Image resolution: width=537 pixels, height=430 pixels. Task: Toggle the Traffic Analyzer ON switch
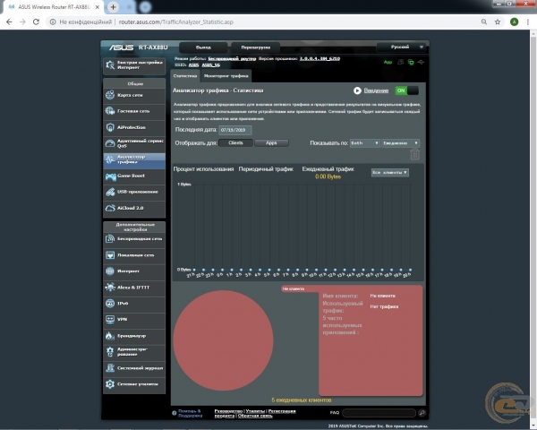pos(406,90)
